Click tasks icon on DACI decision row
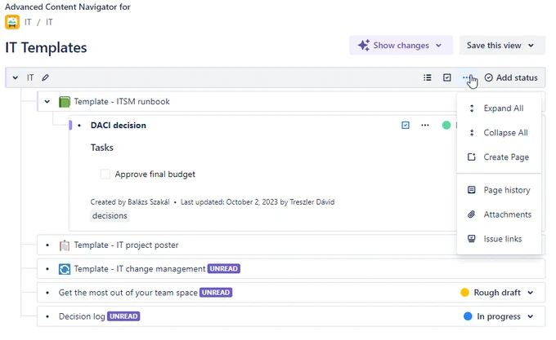The height and width of the screenshot is (340, 556). pos(406,125)
